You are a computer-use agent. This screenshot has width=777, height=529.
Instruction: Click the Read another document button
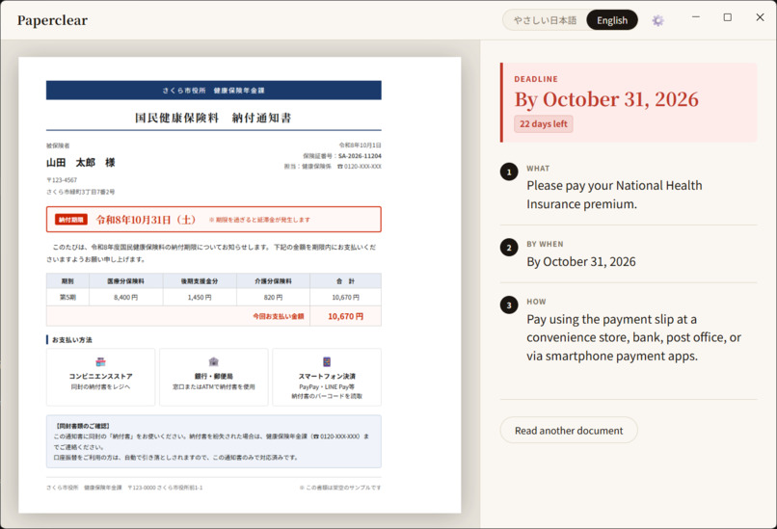click(569, 431)
